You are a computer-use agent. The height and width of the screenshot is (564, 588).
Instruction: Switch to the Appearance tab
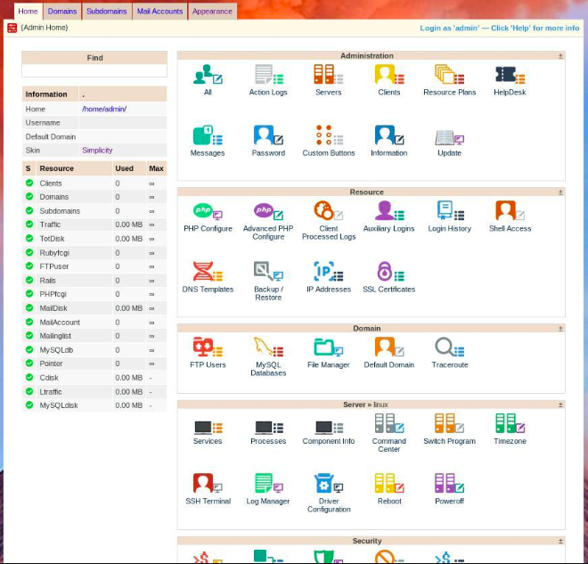coord(212,12)
